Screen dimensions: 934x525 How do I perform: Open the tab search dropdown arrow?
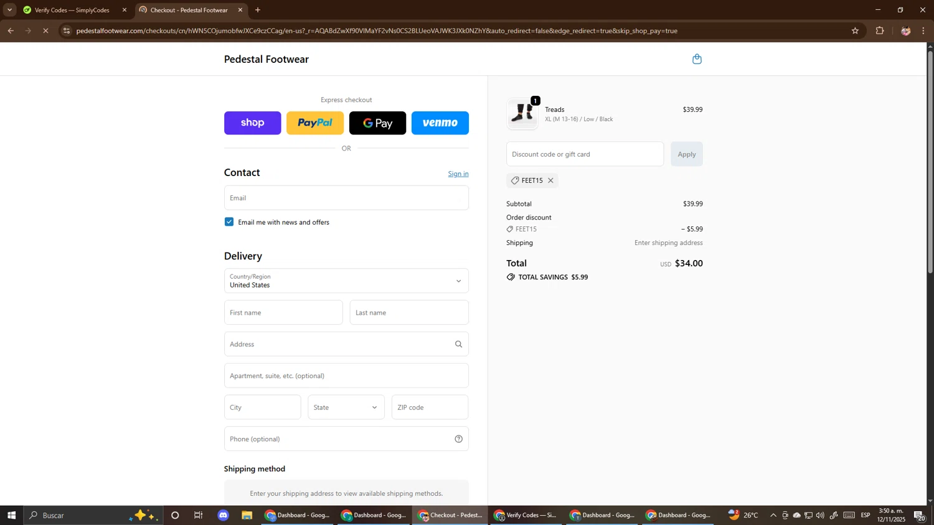pyautogui.click(x=9, y=10)
